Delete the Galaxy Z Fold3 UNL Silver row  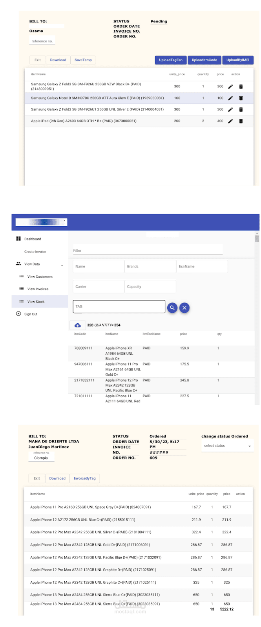pyautogui.click(x=241, y=109)
